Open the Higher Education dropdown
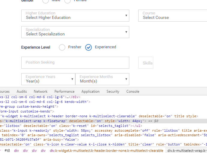This screenshot has width=207, height=153. pos(75,16)
